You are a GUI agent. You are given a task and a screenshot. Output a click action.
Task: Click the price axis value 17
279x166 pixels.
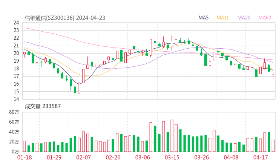pyautogui.click(x=16, y=76)
